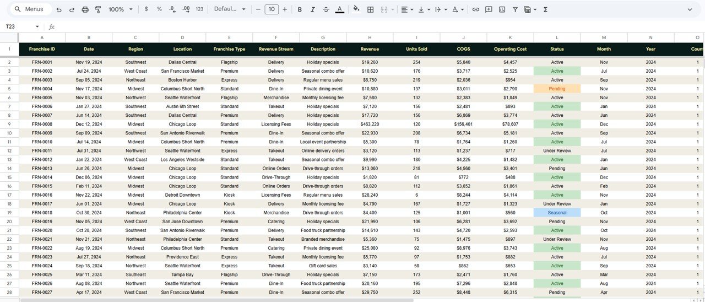This screenshot has width=705, height=302.
Task: Click the Local event partnership cell
Action: (323, 142)
